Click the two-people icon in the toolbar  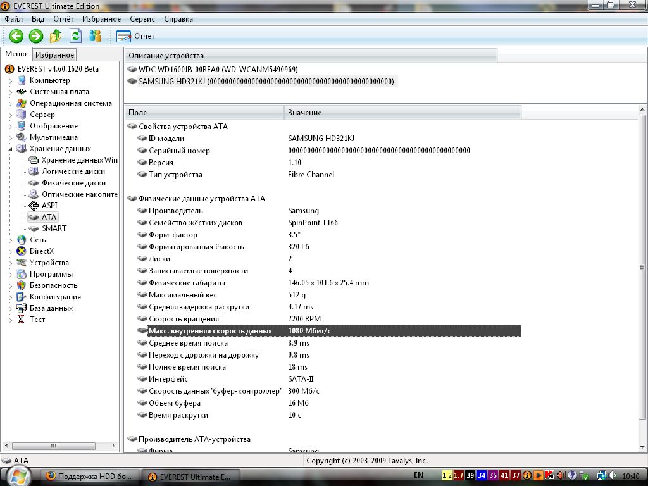tap(96, 36)
